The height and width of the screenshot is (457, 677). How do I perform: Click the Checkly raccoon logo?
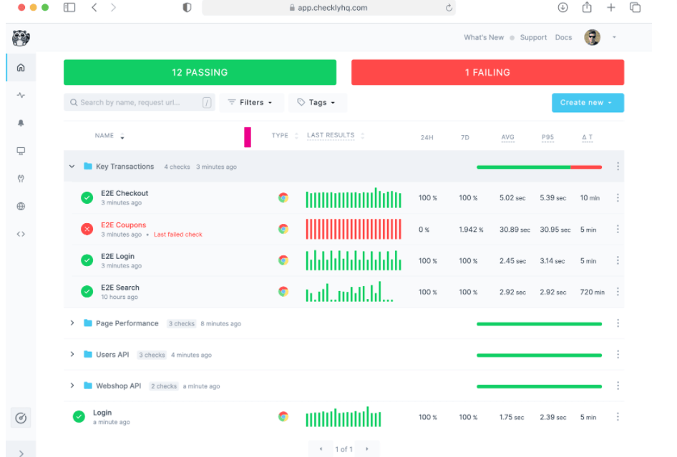pyautogui.click(x=21, y=38)
